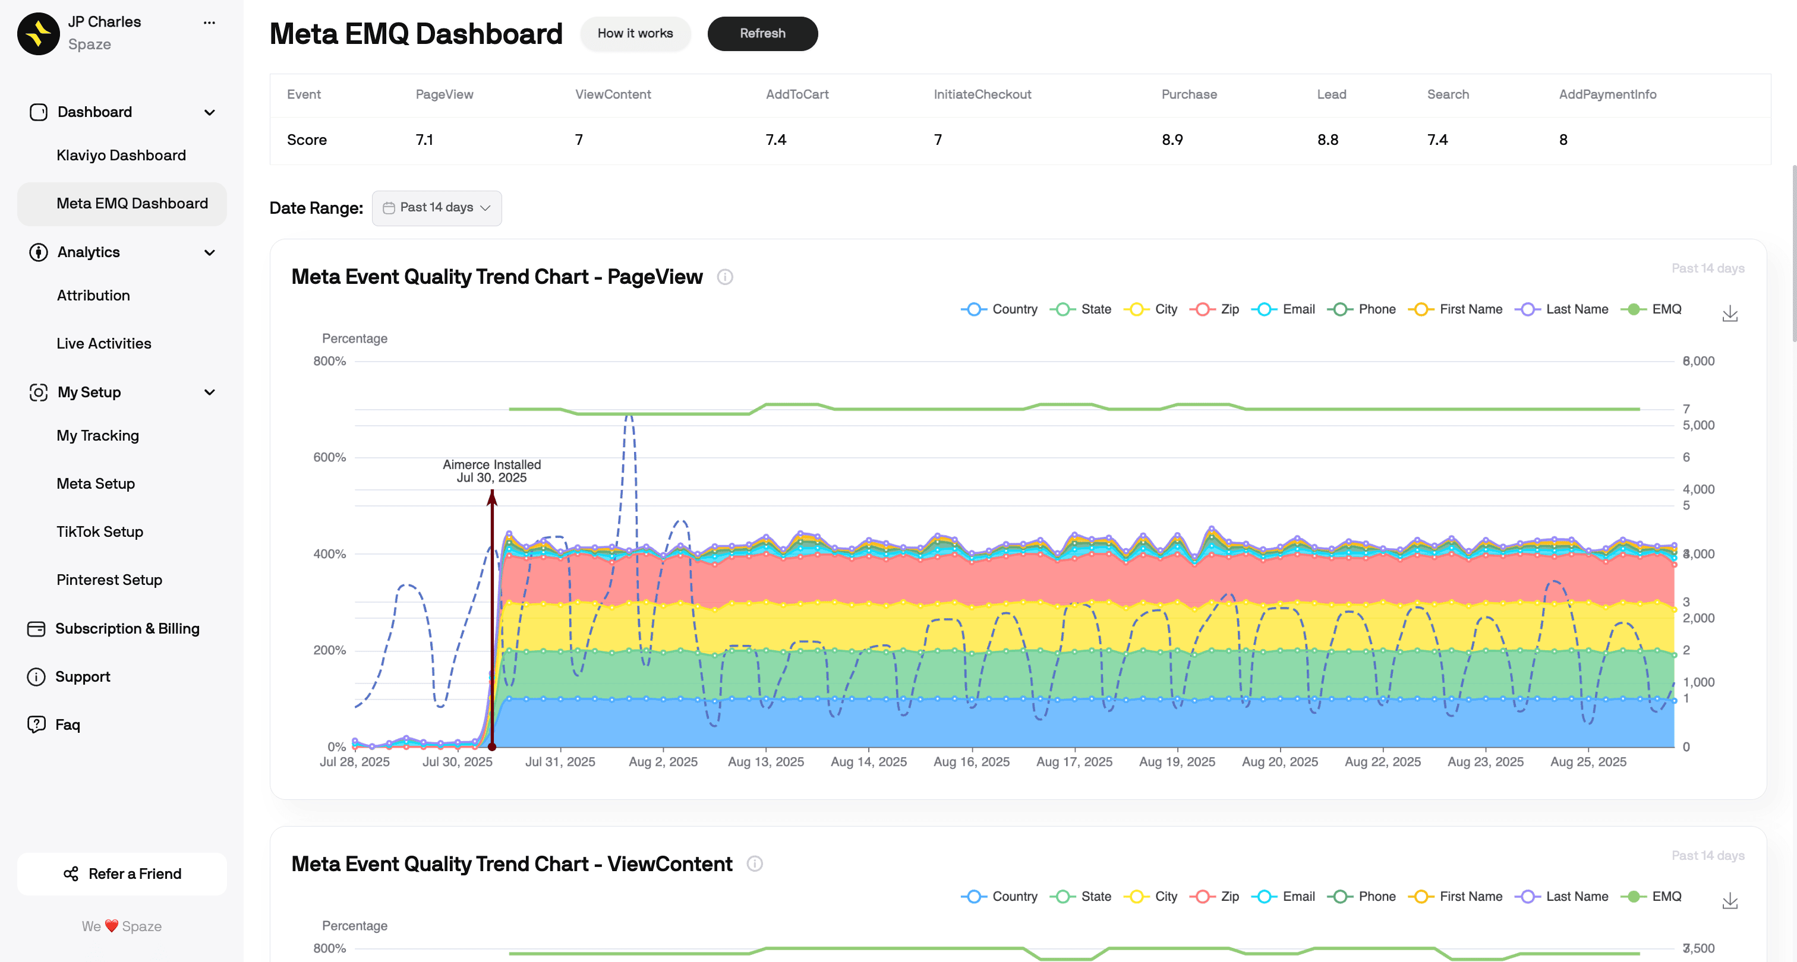Click info icon beside ViewContent chart title
This screenshot has height=962, width=1797.
(754, 865)
